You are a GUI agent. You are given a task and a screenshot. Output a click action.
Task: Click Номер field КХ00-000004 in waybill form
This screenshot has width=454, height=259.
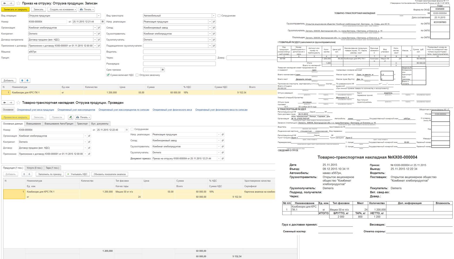click(55, 130)
